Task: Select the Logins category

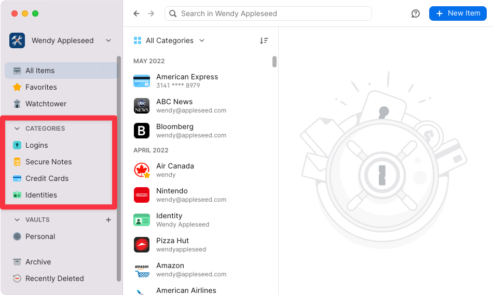Action: pos(36,145)
